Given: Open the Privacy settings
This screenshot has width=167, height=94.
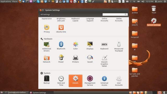Looking at the screenshot, I should [47, 28].
